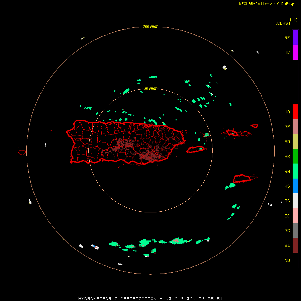Screen dimensions: 301x301
Task: Click the GR legend label
Action: click(x=287, y=127)
